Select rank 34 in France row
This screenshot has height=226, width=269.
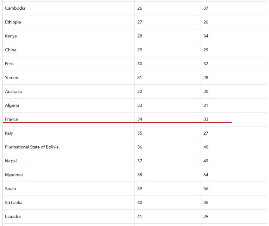(140, 119)
